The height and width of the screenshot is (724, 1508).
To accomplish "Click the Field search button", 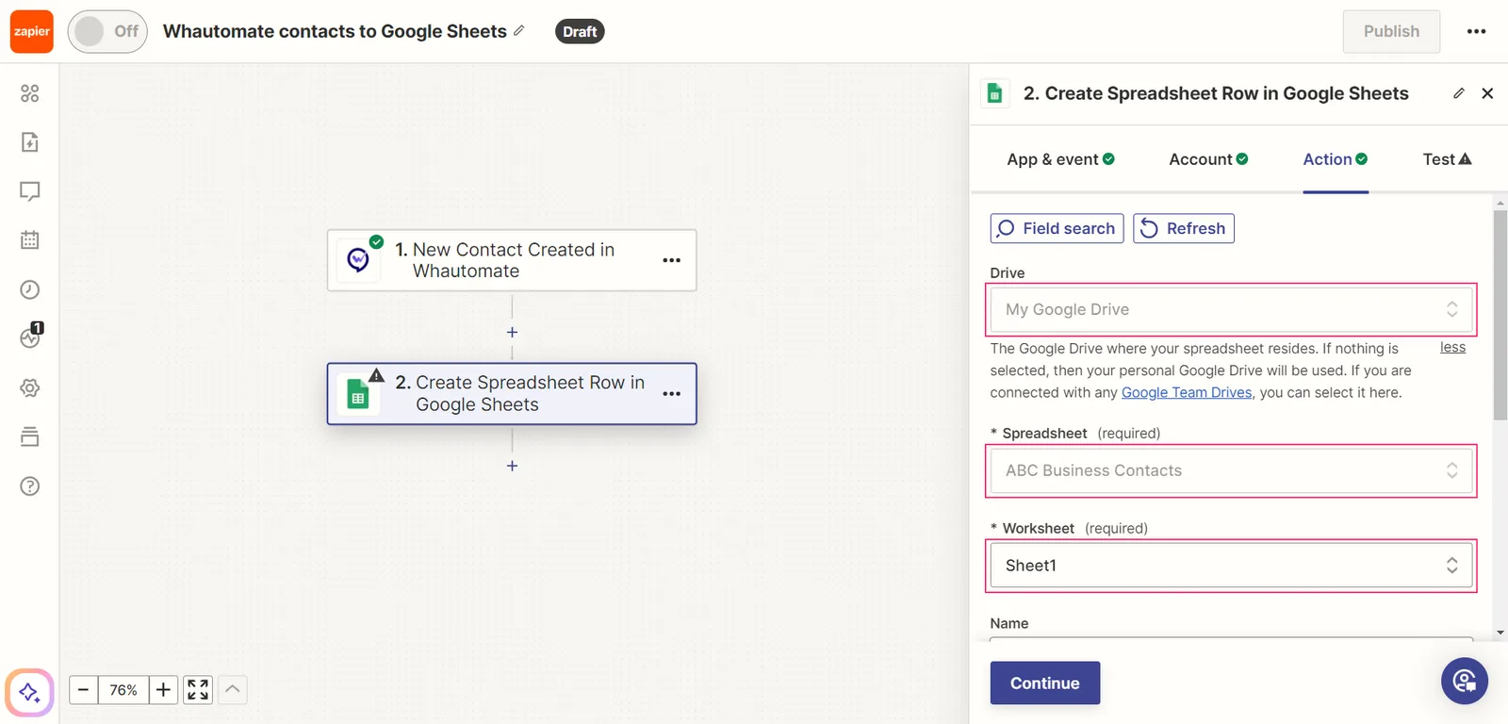I will click(1057, 228).
